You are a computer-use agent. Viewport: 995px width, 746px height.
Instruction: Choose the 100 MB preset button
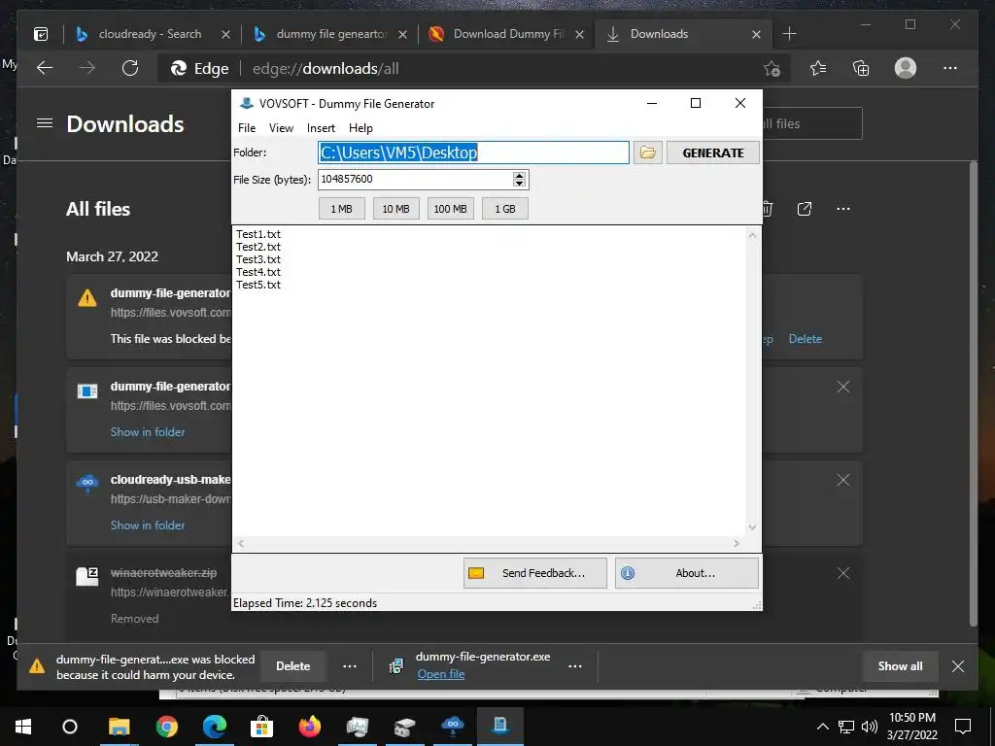tap(451, 209)
